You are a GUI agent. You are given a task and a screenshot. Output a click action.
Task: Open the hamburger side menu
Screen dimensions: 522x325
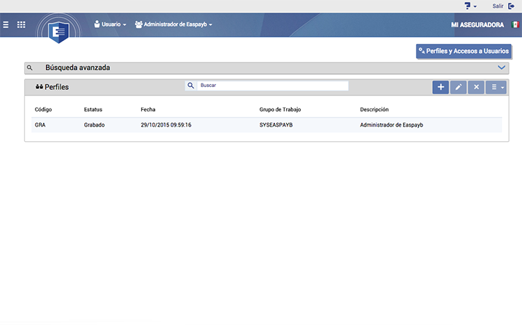[x=6, y=24]
